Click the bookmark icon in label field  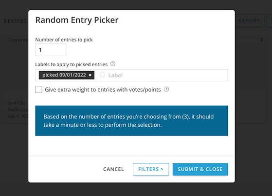click(102, 75)
